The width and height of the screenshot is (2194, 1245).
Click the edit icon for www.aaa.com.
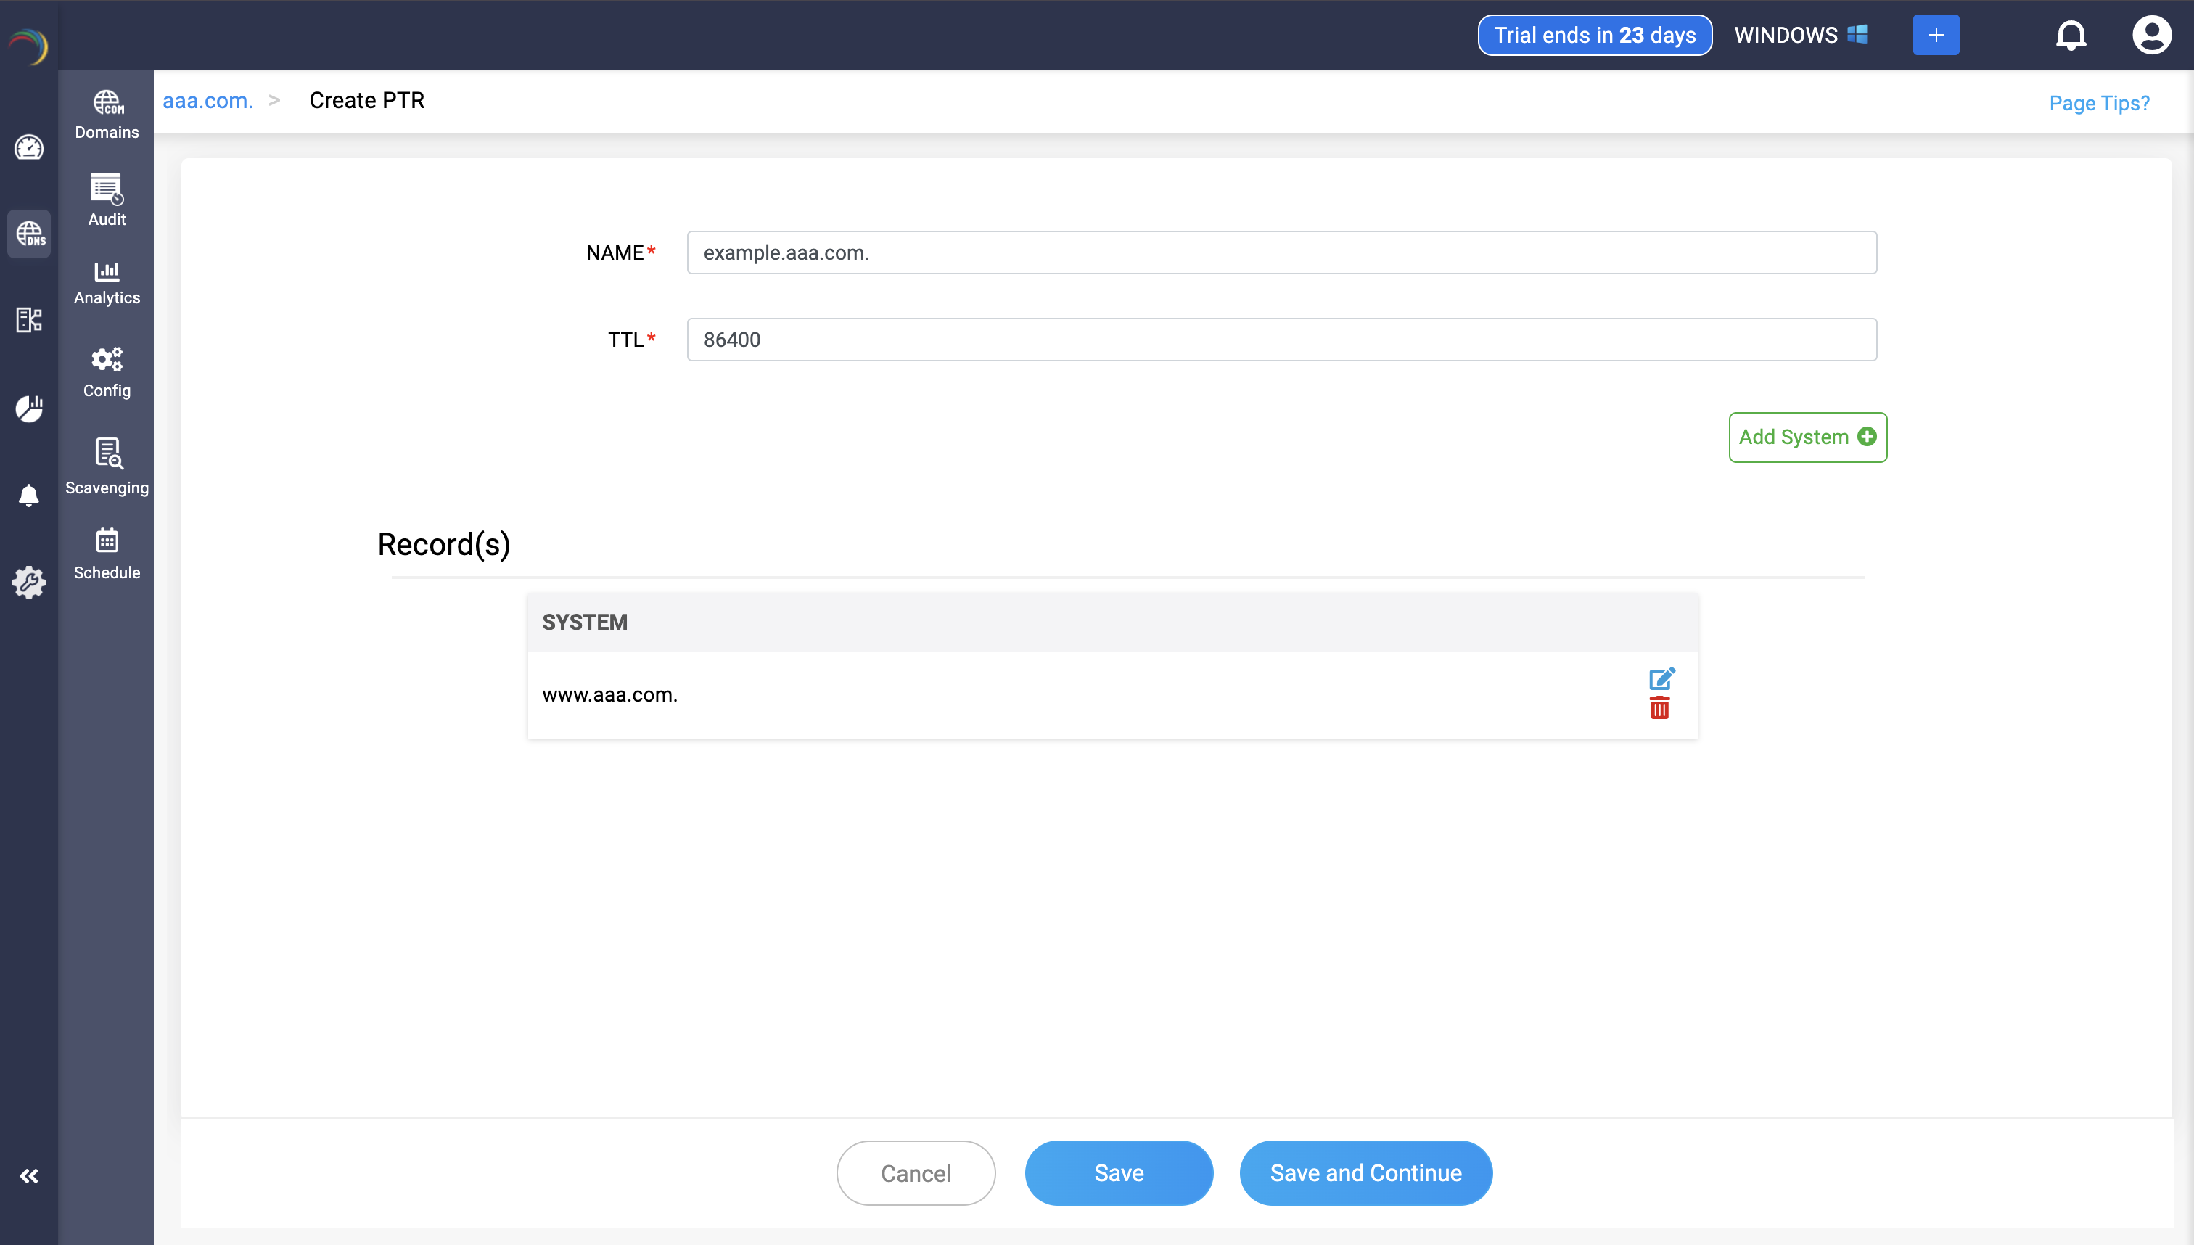[1661, 679]
